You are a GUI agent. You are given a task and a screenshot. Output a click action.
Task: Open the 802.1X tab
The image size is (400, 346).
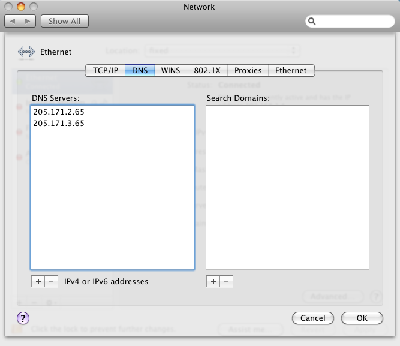point(207,70)
